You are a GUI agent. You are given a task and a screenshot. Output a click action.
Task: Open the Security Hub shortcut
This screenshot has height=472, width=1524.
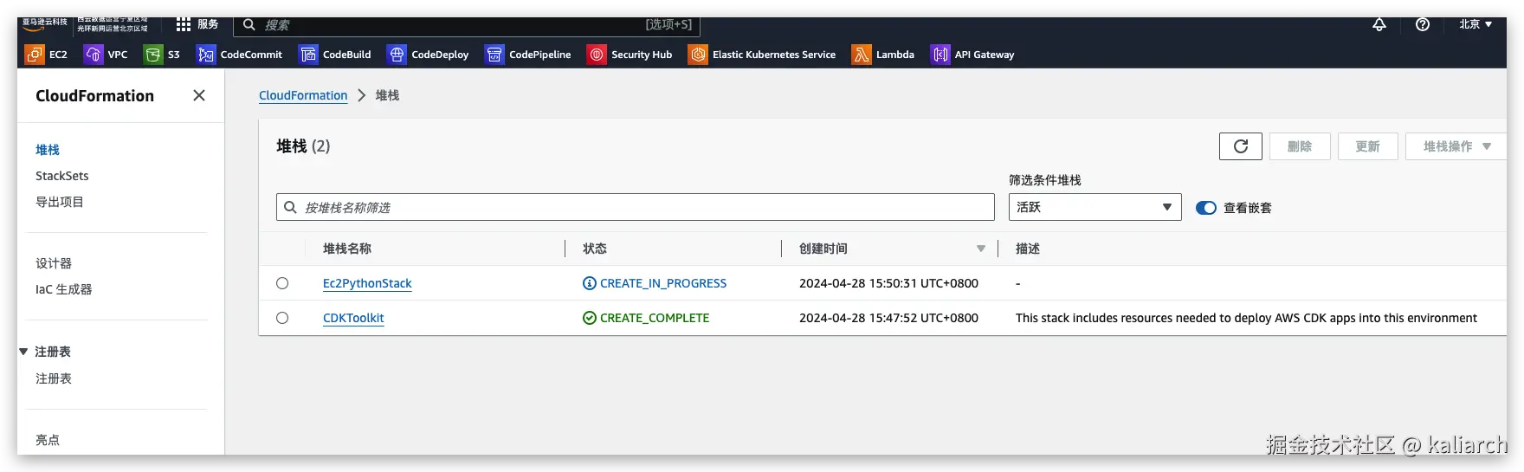(630, 55)
